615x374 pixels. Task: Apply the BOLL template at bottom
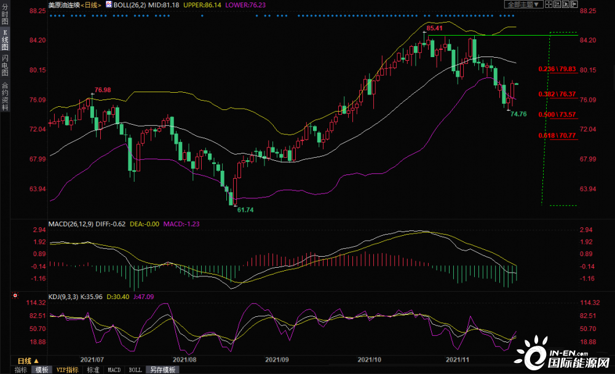click(135, 370)
